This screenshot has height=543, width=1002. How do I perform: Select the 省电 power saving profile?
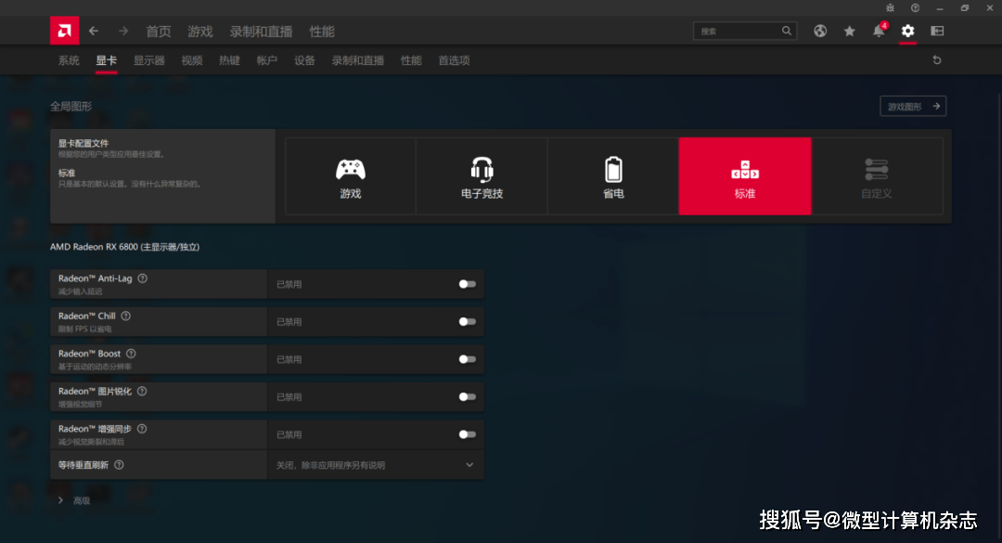click(x=613, y=175)
